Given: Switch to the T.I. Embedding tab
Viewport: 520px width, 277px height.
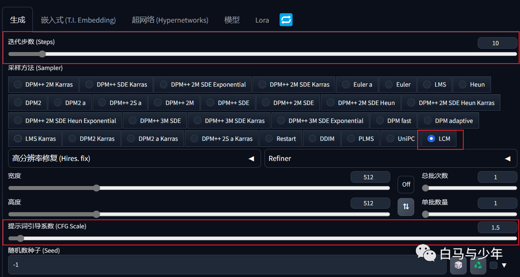Looking at the screenshot, I should tap(78, 20).
